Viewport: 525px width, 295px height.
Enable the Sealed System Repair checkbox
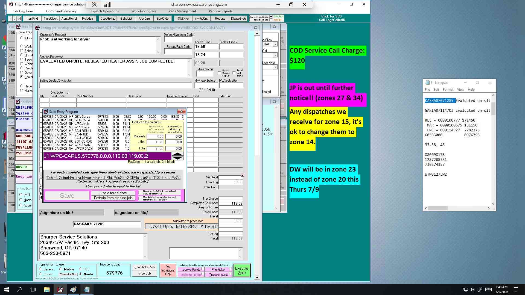(219, 73)
